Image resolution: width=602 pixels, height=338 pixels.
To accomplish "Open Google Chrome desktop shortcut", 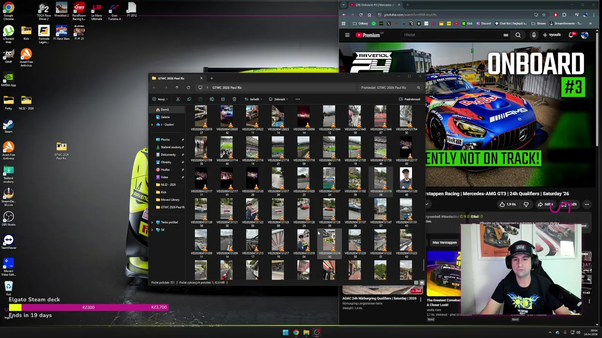I will click(8, 12).
